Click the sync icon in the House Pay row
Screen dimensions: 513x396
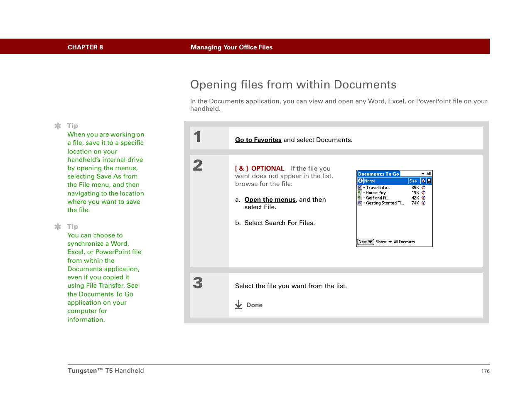424,193
